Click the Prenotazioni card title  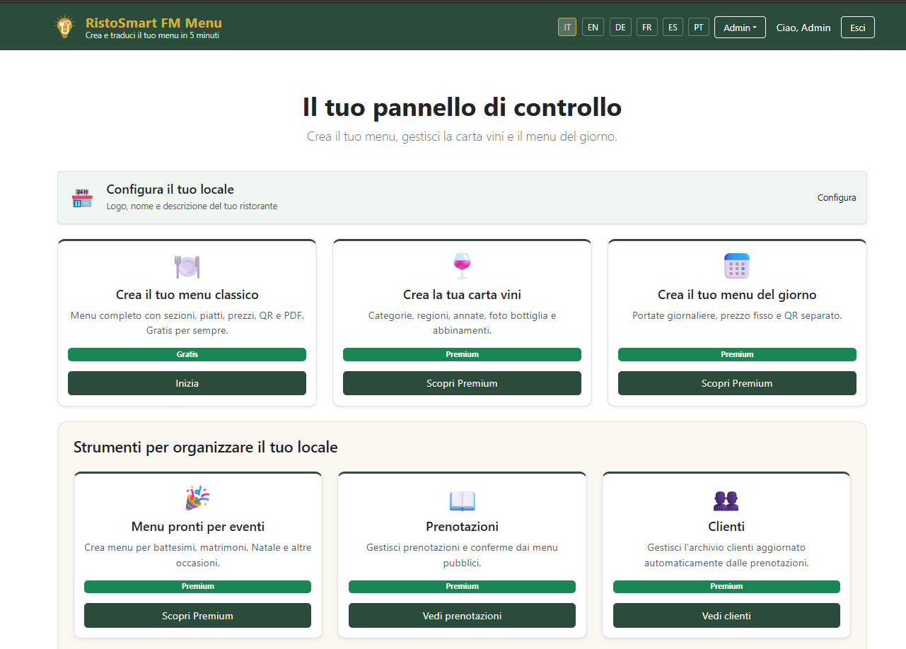coord(462,527)
